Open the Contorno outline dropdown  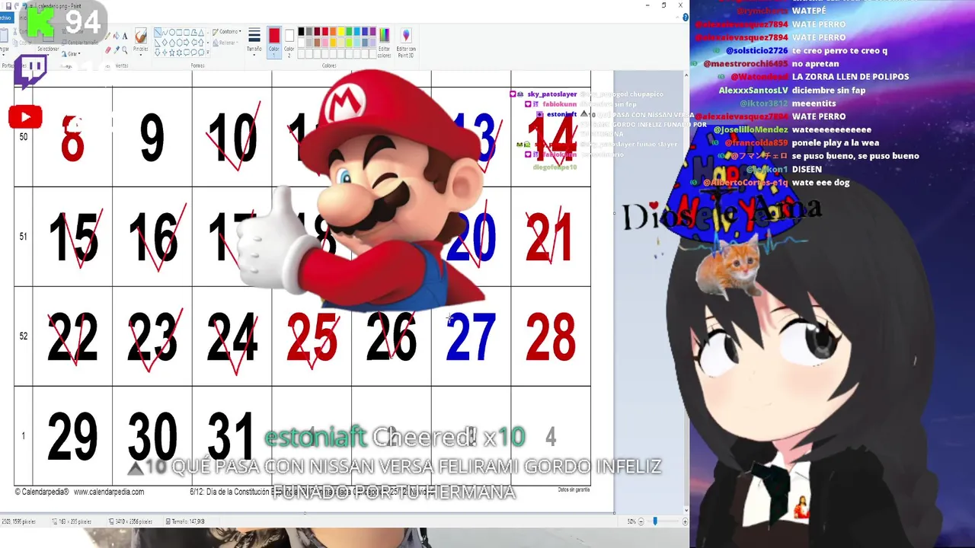click(x=226, y=31)
